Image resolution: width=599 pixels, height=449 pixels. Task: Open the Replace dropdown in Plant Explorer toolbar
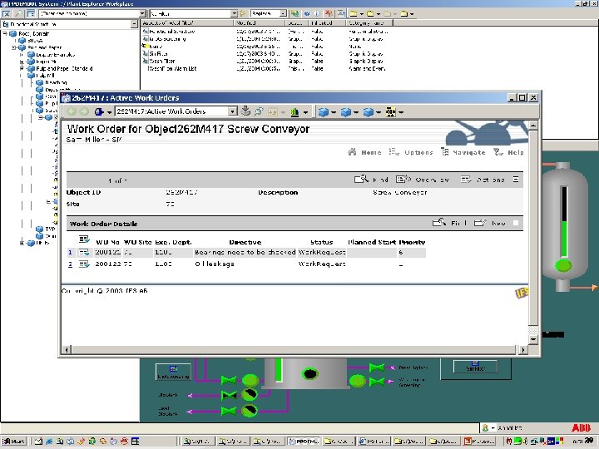tap(283, 13)
